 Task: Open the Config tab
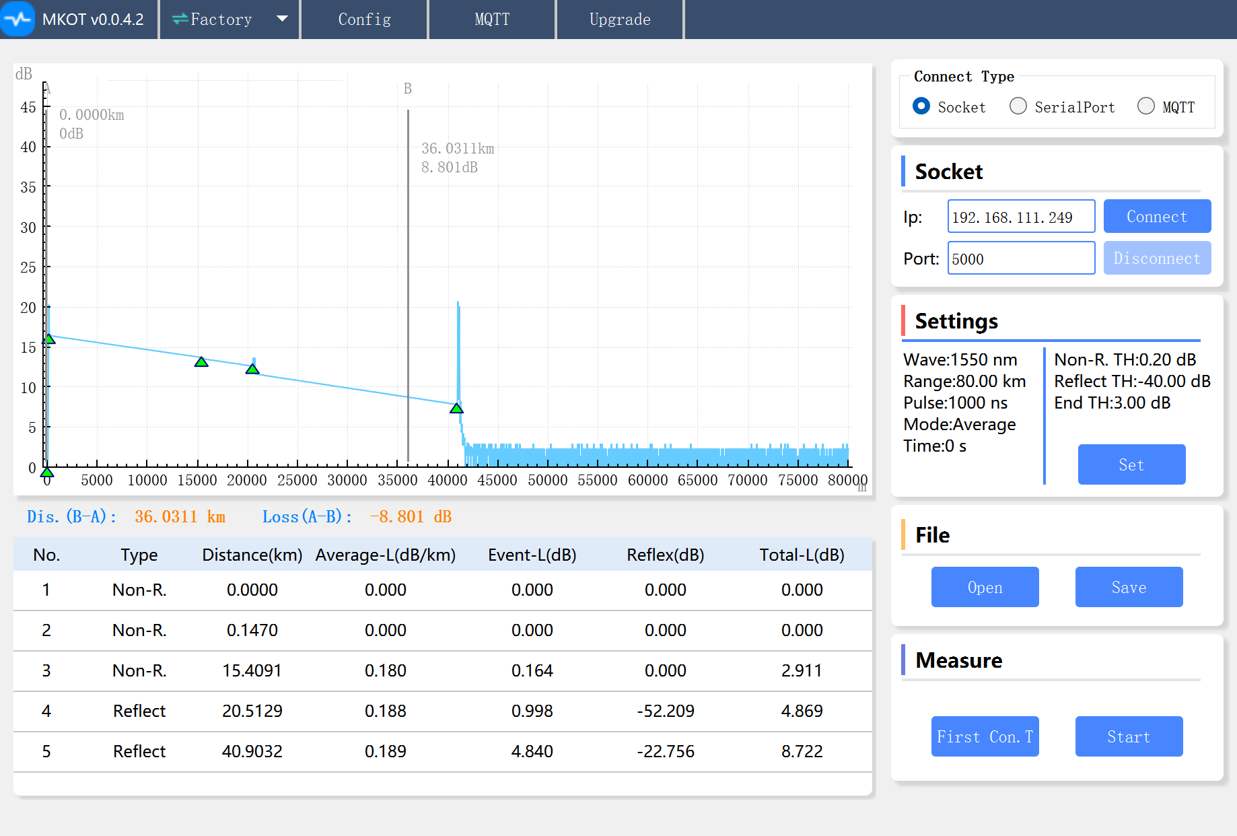(364, 20)
